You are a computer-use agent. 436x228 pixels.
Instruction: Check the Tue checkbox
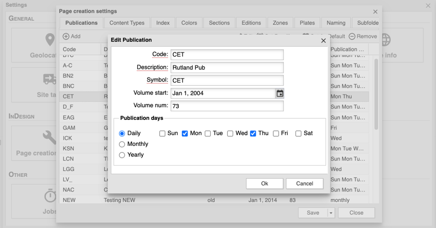(x=208, y=134)
